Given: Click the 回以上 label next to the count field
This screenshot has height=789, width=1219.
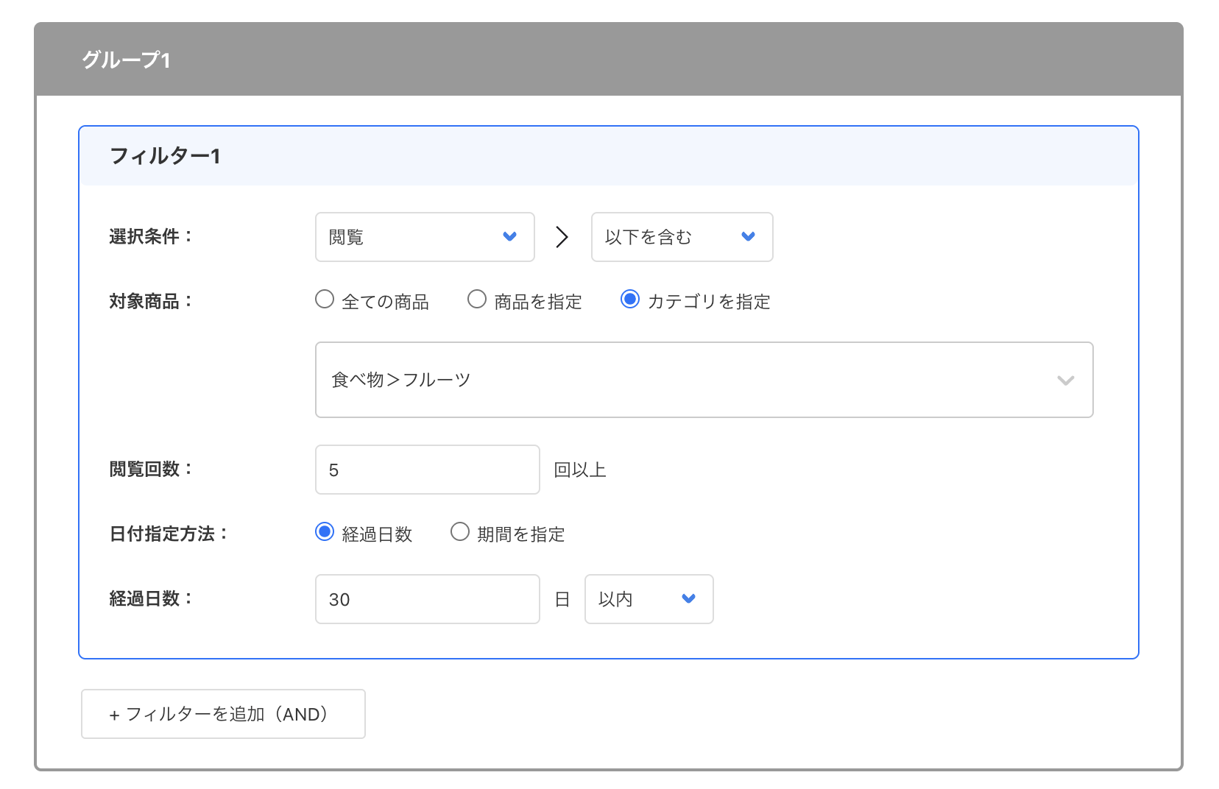Looking at the screenshot, I should pos(579,470).
